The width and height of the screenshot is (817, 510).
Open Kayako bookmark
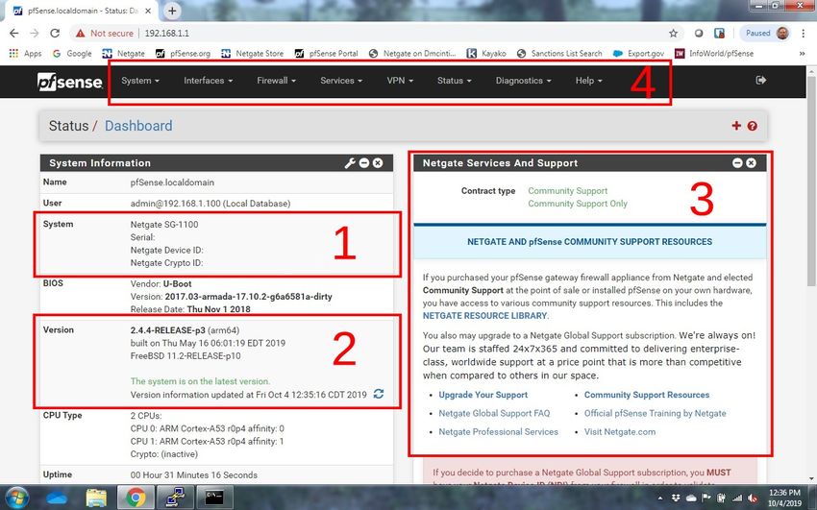point(486,53)
